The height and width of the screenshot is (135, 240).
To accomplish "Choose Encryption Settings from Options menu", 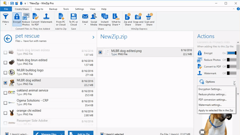I will coord(210,89).
